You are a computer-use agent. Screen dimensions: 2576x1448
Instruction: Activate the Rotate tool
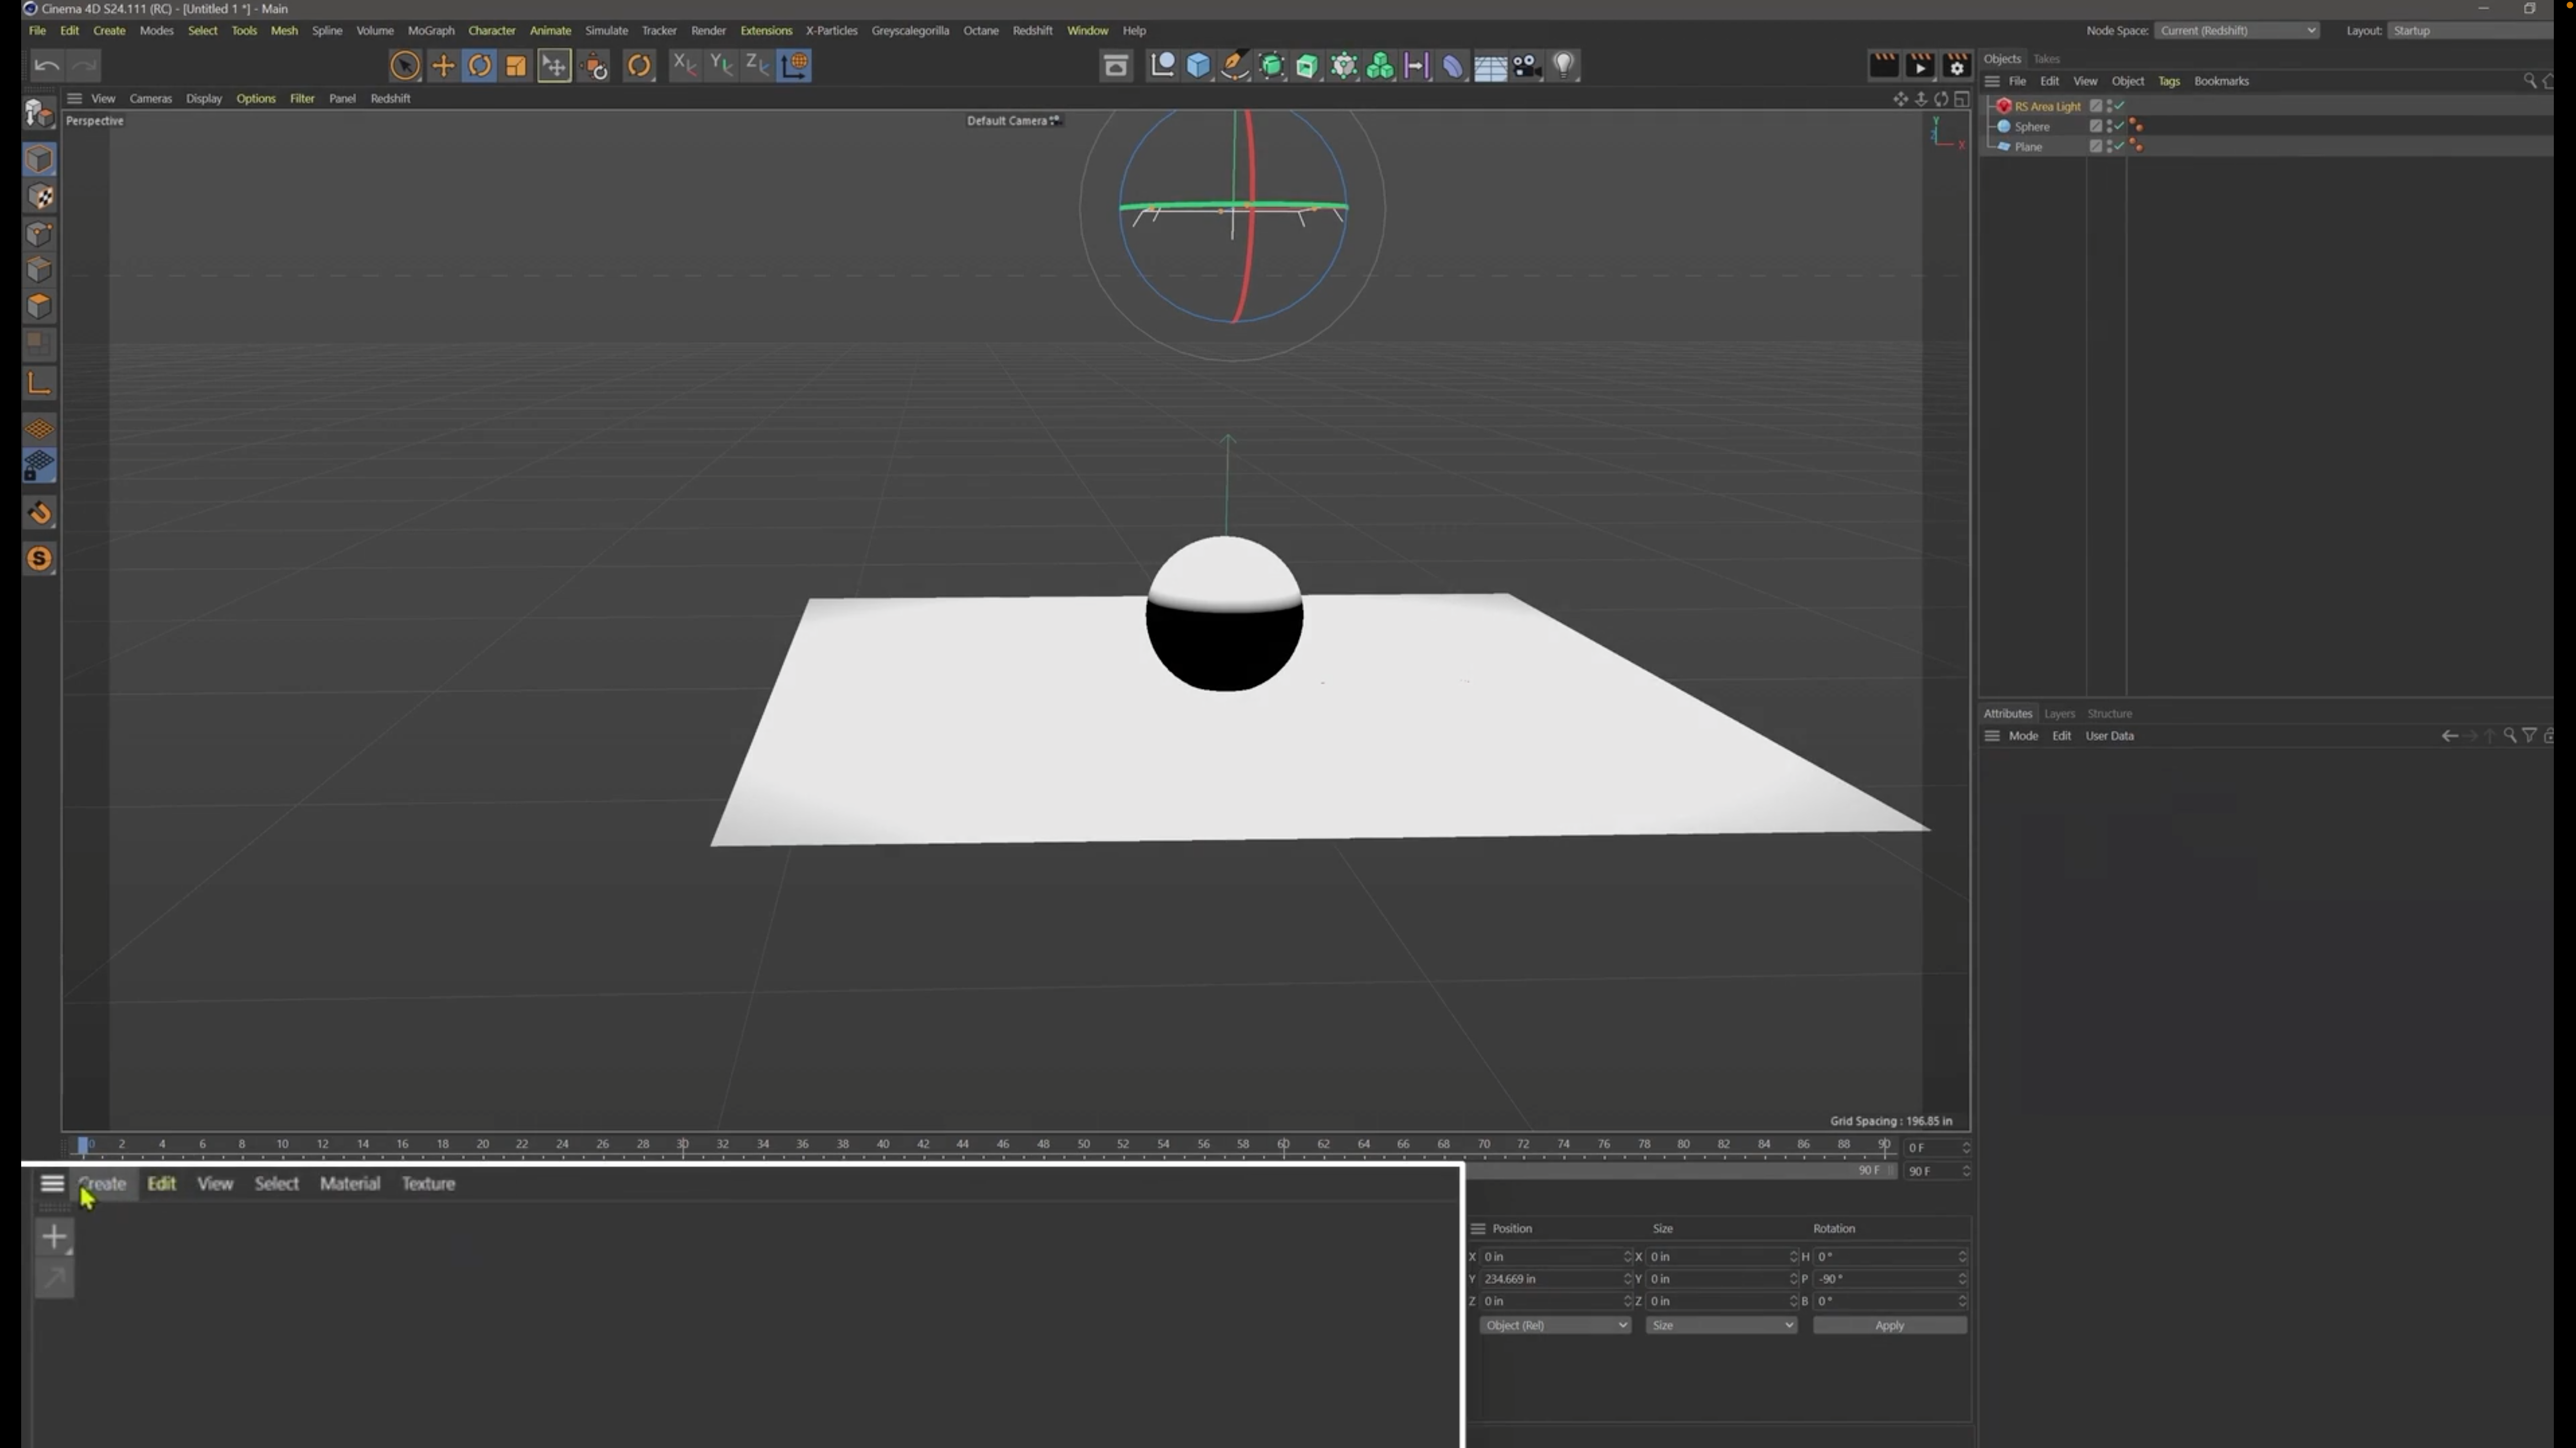(x=480, y=66)
